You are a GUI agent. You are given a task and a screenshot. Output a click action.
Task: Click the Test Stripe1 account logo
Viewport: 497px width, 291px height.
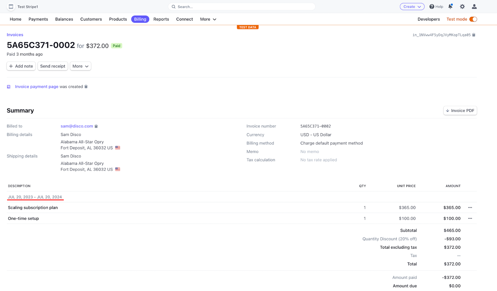pyautogui.click(x=11, y=7)
